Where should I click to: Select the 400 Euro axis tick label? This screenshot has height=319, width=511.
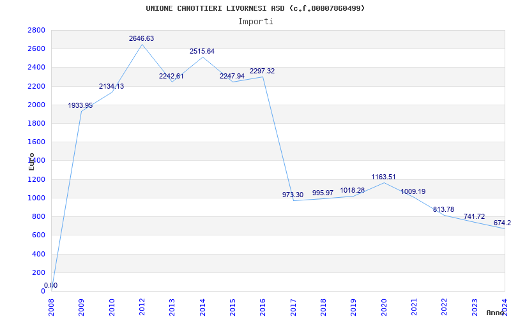point(38,254)
